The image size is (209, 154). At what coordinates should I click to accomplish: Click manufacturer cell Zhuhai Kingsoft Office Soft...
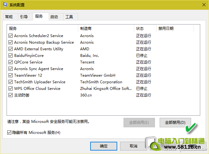tap(106, 89)
